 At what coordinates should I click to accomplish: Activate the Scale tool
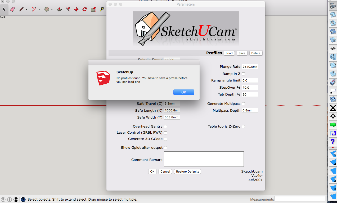coord(93,9)
